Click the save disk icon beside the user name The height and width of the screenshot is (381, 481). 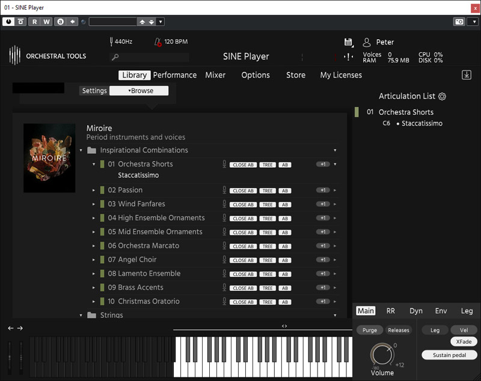(348, 42)
